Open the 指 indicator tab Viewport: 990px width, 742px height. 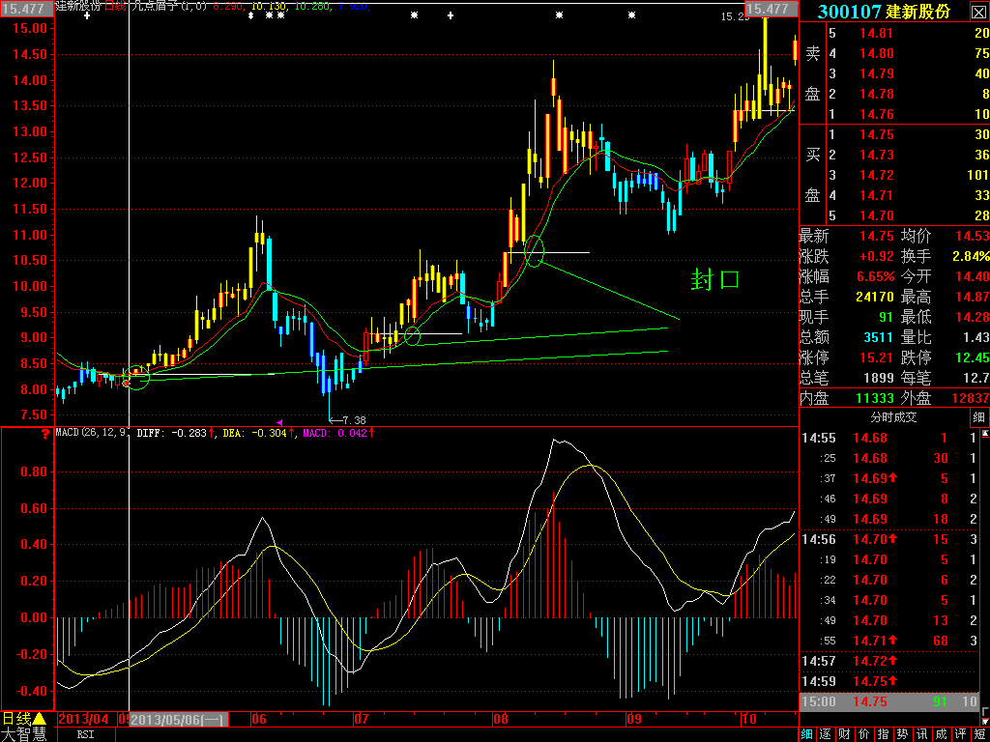click(x=884, y=734)
